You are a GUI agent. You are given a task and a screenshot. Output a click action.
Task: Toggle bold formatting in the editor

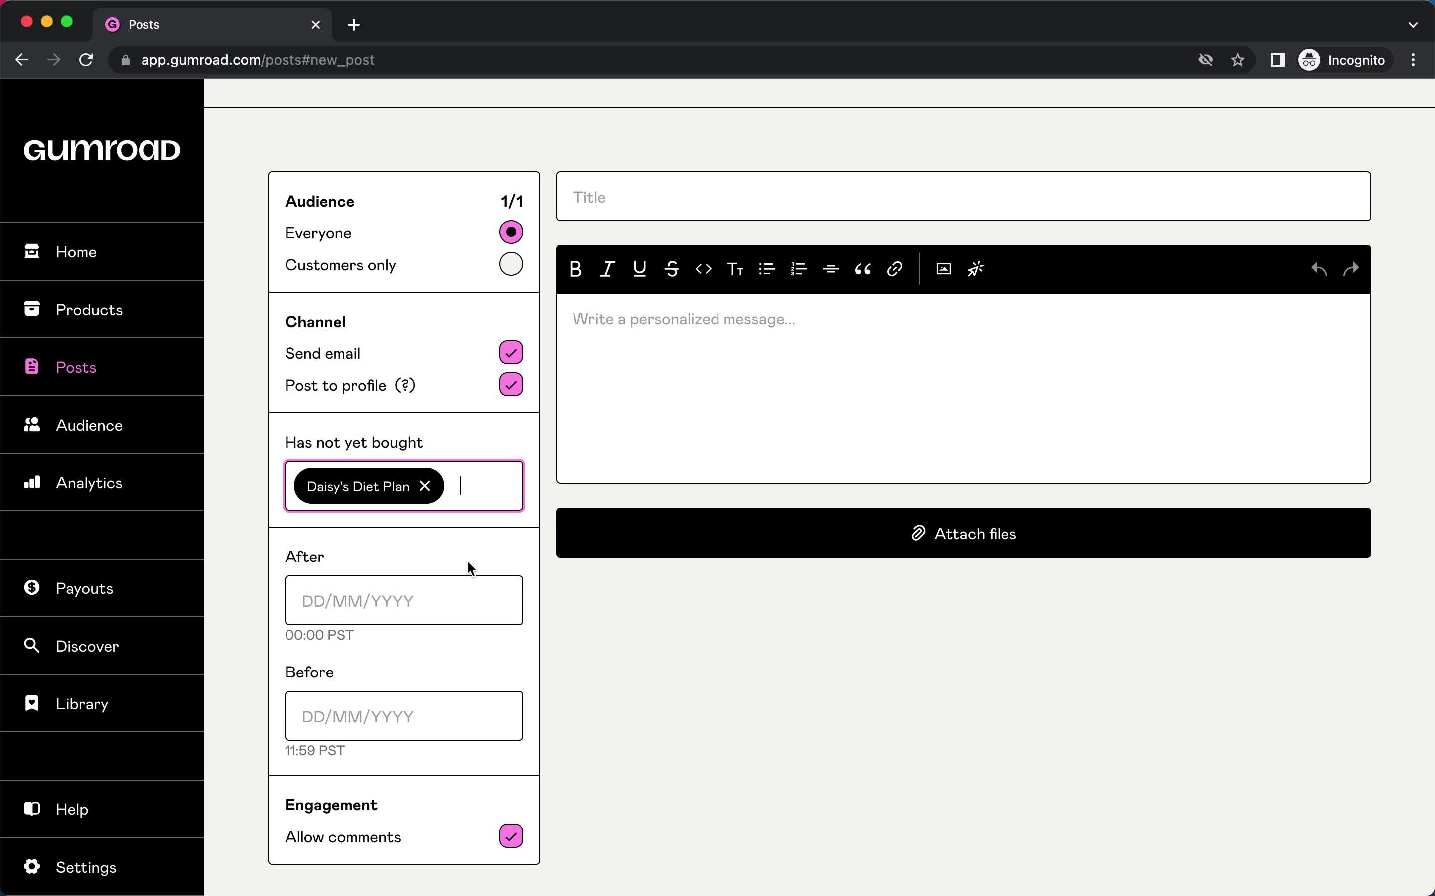coord(575,269)
